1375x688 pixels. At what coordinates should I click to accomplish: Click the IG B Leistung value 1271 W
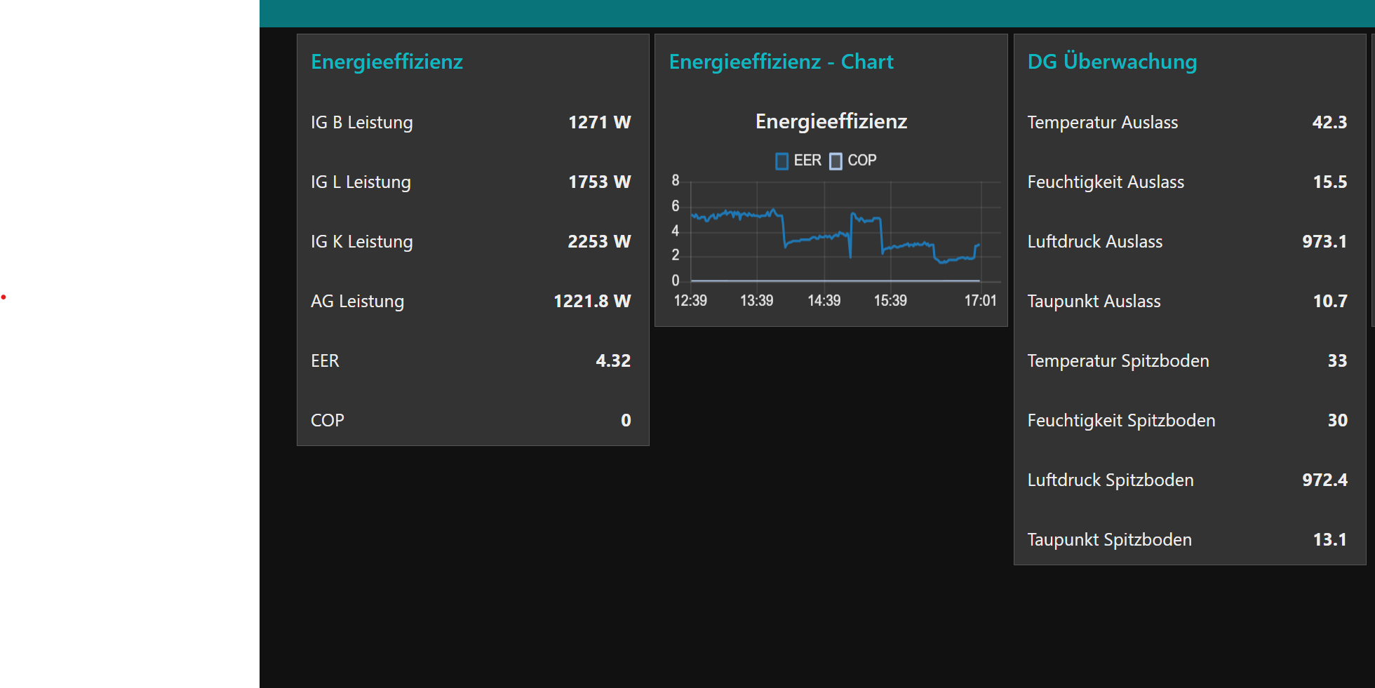coord(599,123)
